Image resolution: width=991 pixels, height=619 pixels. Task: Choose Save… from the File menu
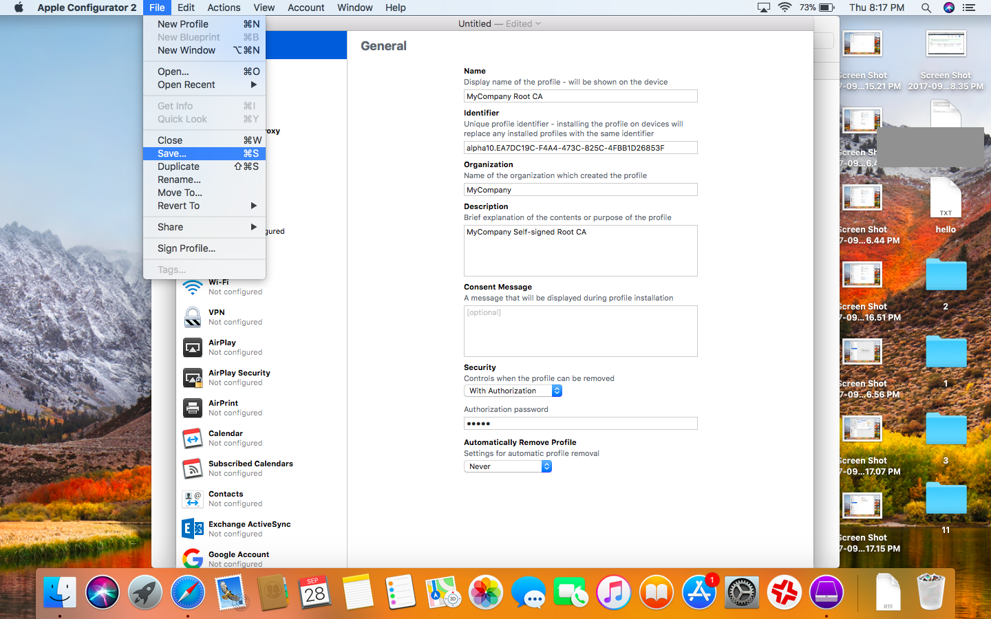pos(204,153)
